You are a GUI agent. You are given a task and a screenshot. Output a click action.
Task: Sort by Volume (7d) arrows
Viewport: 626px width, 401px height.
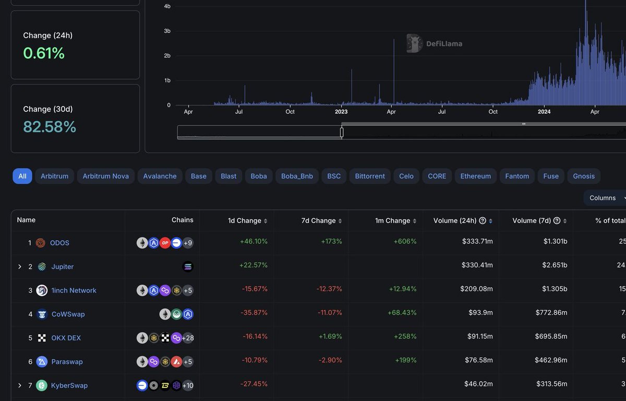(564, 221)
